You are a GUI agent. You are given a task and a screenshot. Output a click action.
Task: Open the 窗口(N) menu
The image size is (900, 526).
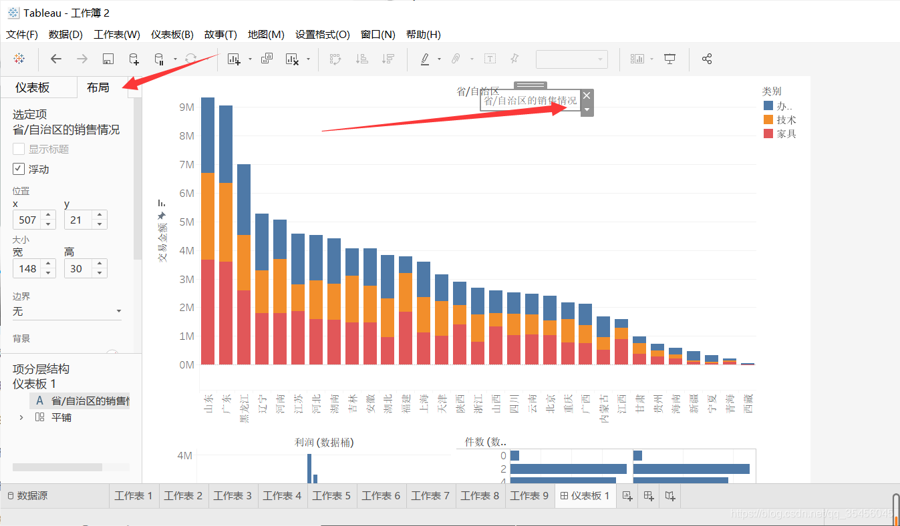(378, 35)
